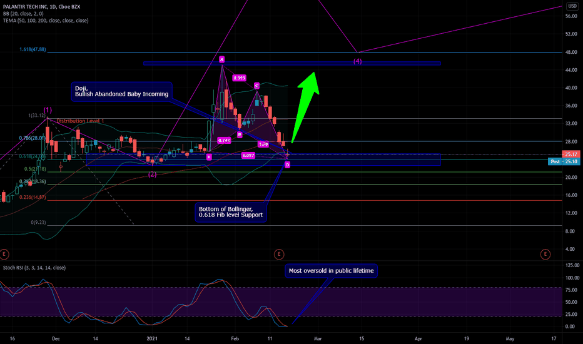
Task: Click the 0(9.23) Fibonacci level label
Action: point(39,223)
